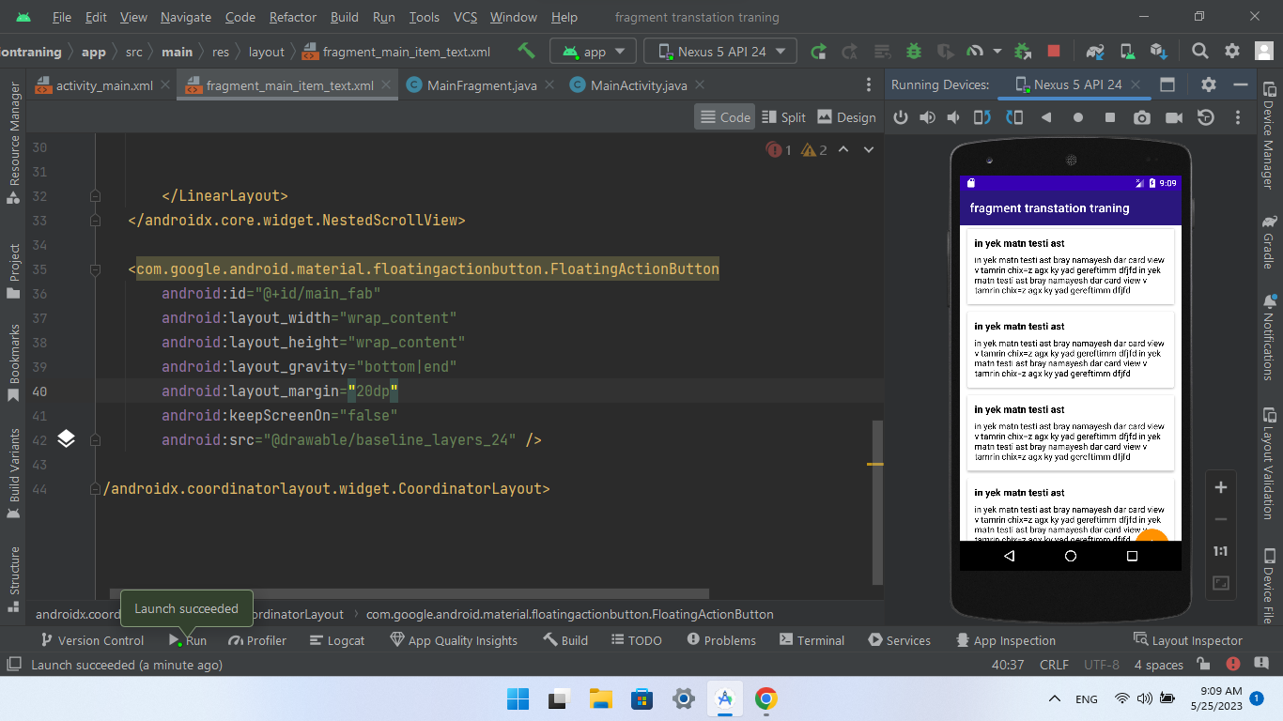This screenshot has height=721, width=1283.
Task: Open the SDK Manager icon
Action: click(1158, 52)
